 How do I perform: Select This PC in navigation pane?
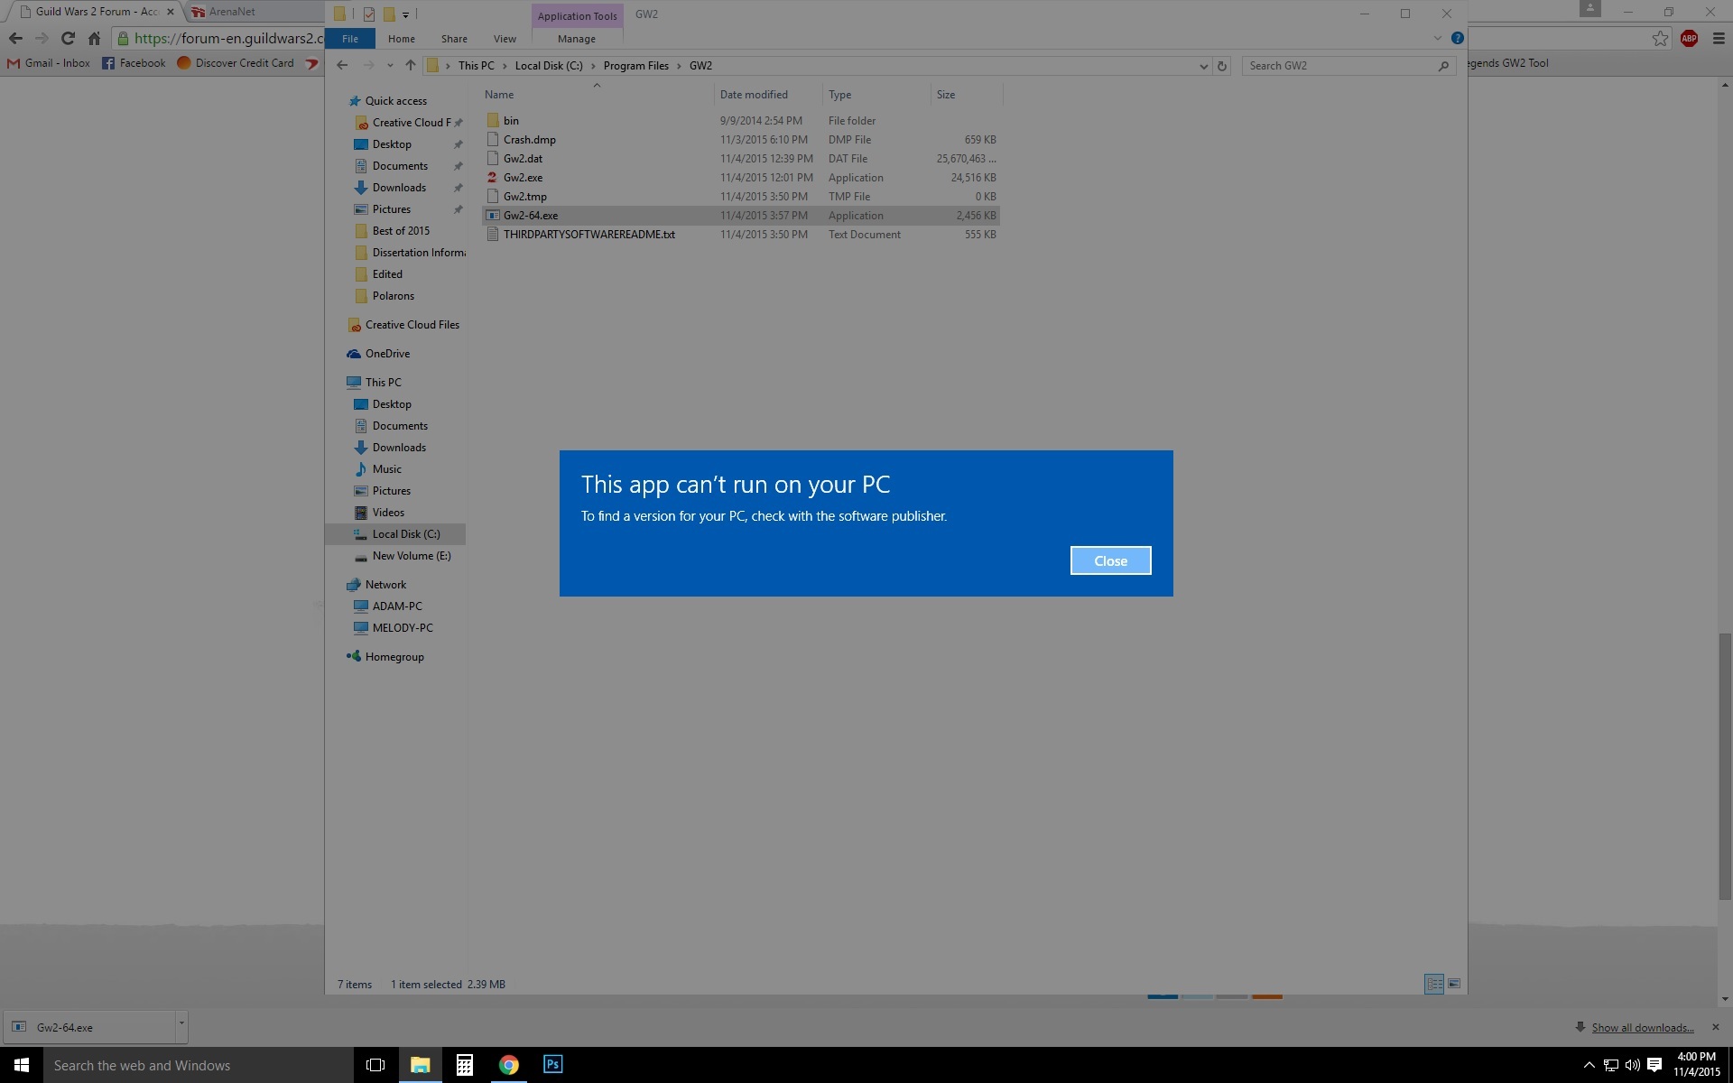383,383
